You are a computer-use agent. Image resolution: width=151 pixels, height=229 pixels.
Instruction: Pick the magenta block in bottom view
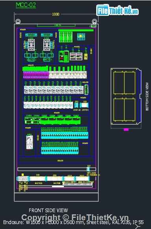(x=126, y=130)
